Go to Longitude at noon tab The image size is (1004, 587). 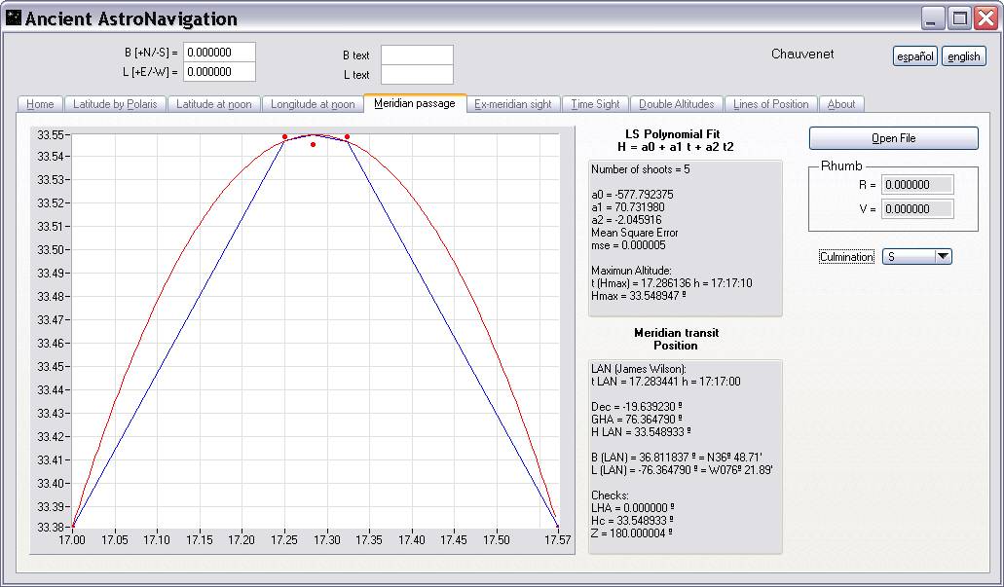(313, 104)
